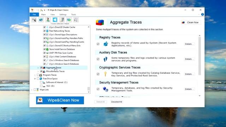Click the Aggregate Traces colored blocks icon
The width and height of the screenshot is (226, 127).
[x=100, y=23]
